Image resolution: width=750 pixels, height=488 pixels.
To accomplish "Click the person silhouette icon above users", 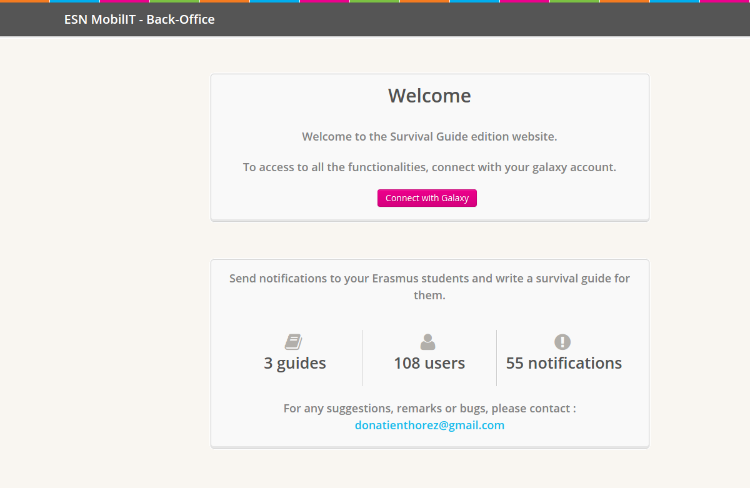I will tap(428, 342).
